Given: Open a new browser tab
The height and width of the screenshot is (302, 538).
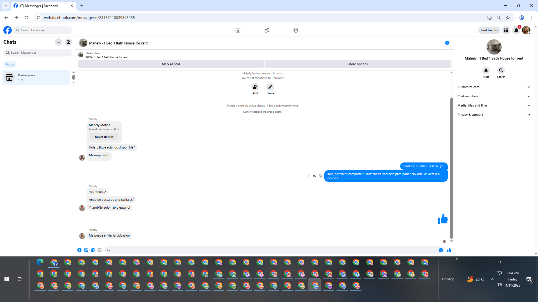Looking at the screenshot, I should tap(82, 6).
